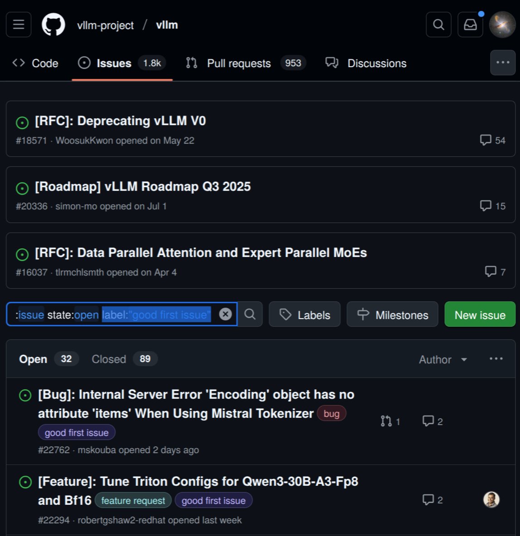Click the open status icon of issue #22762
The image size is (520, 536).
tap(25, 395)
